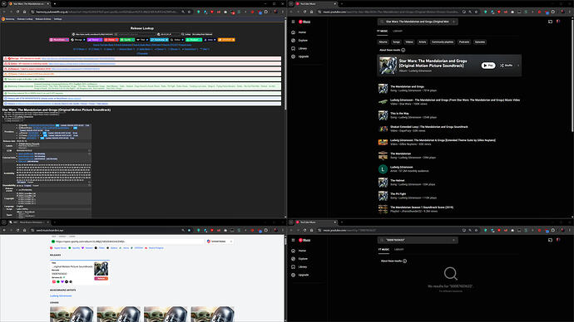Toggle the hamburger menu in lower YouTube Music
The height and width of the screenshot is (322, 574).
pyautogui.click(x=293, y=240)
